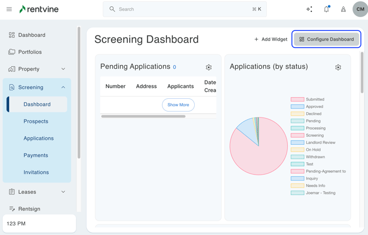Click Show More in Pending Applications
The image size is (368, 235).
[178, 105]
